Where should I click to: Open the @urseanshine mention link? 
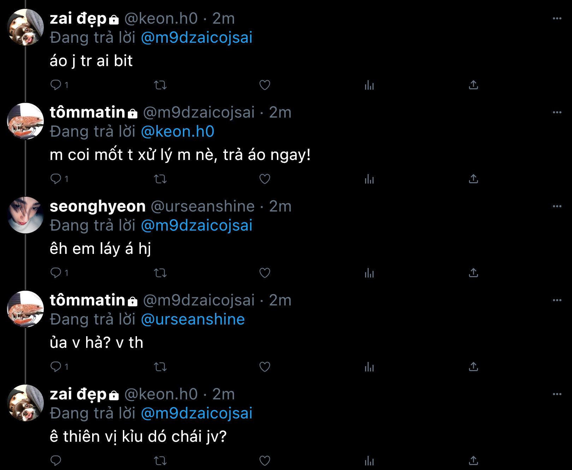click(193, 319)
